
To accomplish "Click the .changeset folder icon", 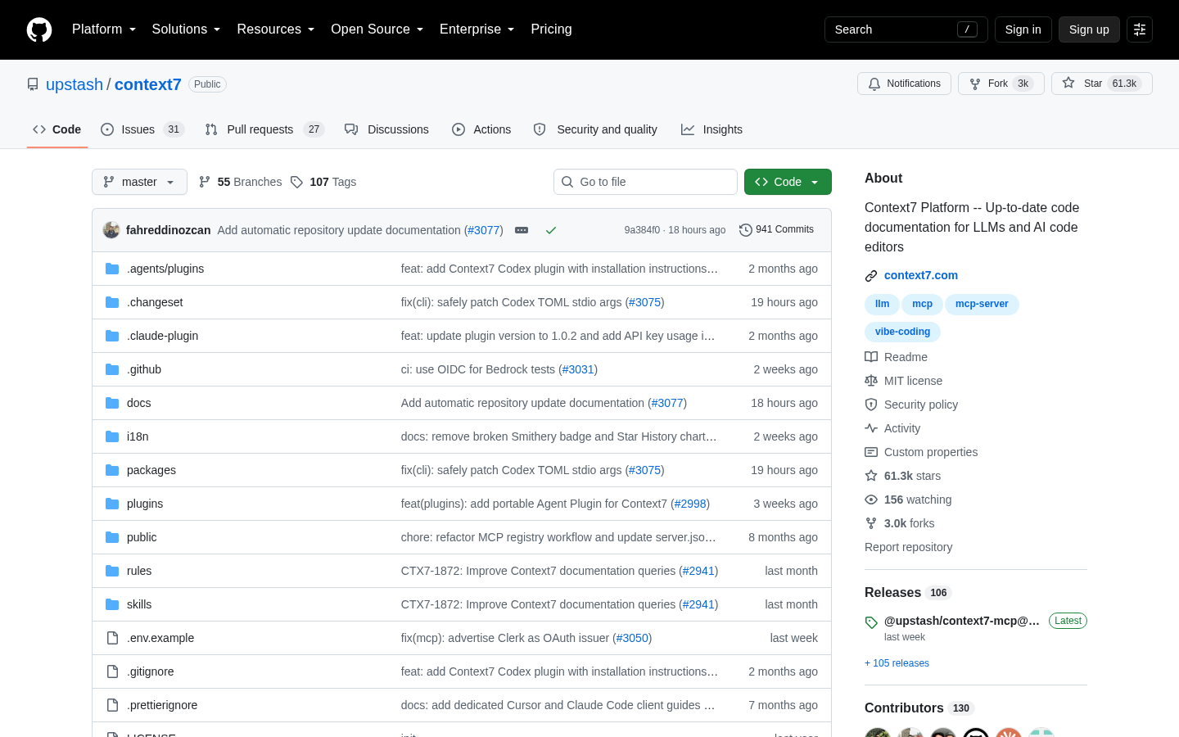I will point(112,302).
